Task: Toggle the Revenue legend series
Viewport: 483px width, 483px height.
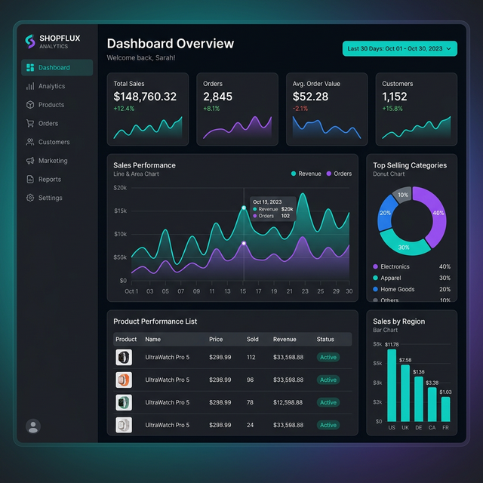Action: click(x=306, y=174)
